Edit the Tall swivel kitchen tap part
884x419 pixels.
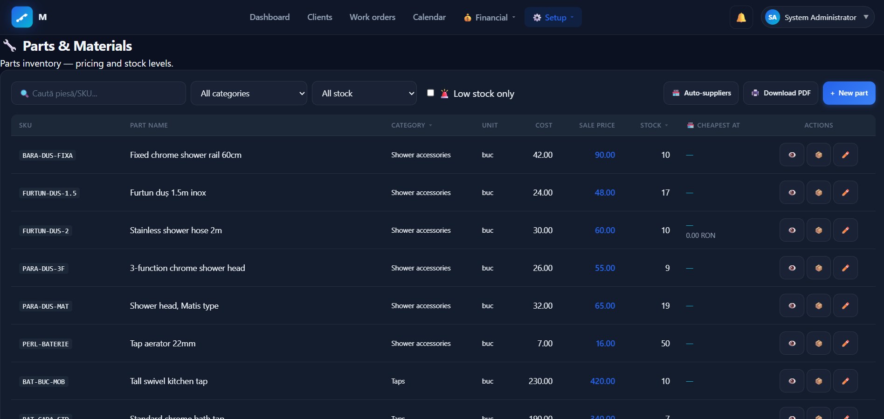click(845, 381)
